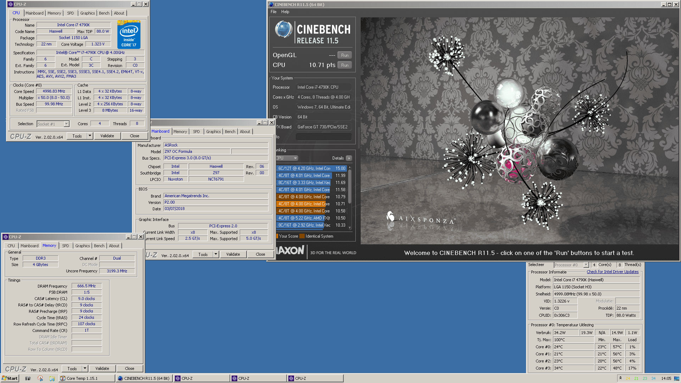The image size is (681, 383).
Task: Click the orange 24 temperature tray icon
Action: (628, 378)
